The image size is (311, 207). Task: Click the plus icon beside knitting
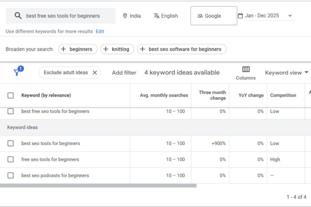click(106, 49)
